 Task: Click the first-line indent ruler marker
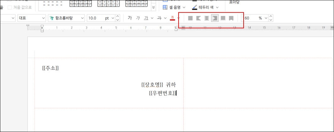[x=42, y=26]
